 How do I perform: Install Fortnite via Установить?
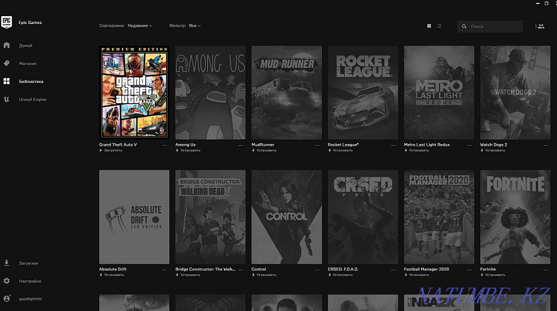click(493, 275)
